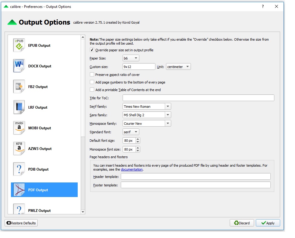Enable printable Table of Contents at the end
The height and width of the screenshot is (238, 295).
pos(92,90)
